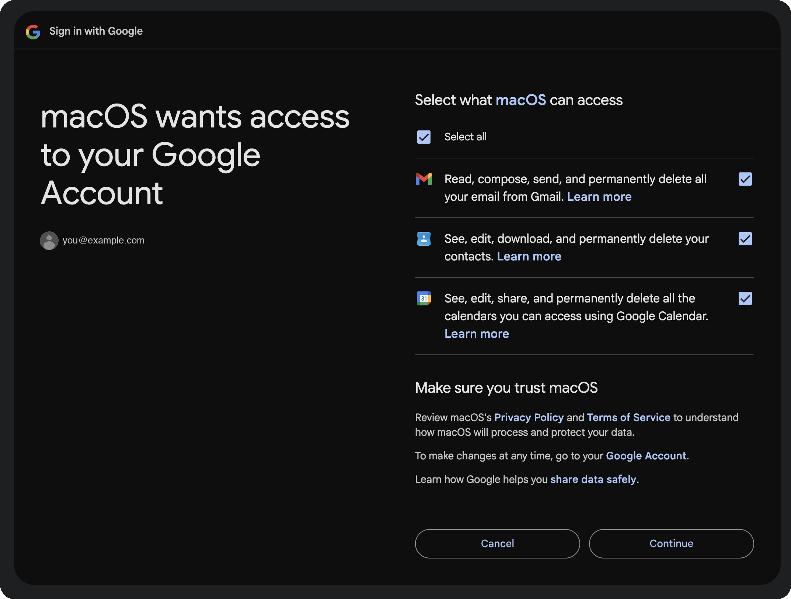This screenshot has height=599, width=791.
Task: Click the Continue button
Action: (x=671, y=543)
